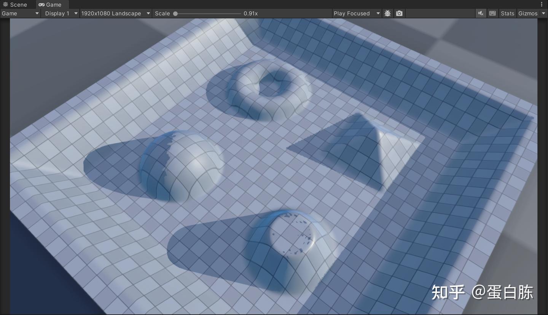Open the Play Focused dropdown
The image size is (548, 315).
point(356,13)
